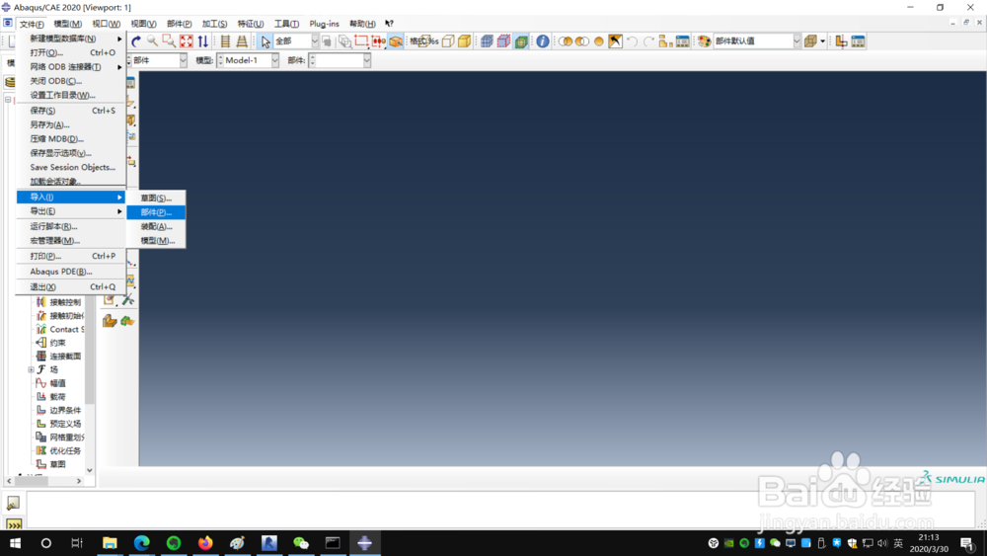Open the 部件默认值 color code dropdown
The height and width of the screenshot is (556, 987).
[x=797, y=41]
